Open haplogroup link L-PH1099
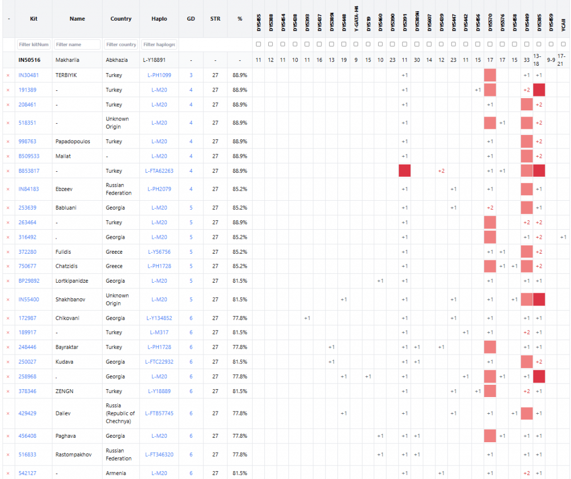This screenshot has height=479, width=571. click(x=159, y=75)
